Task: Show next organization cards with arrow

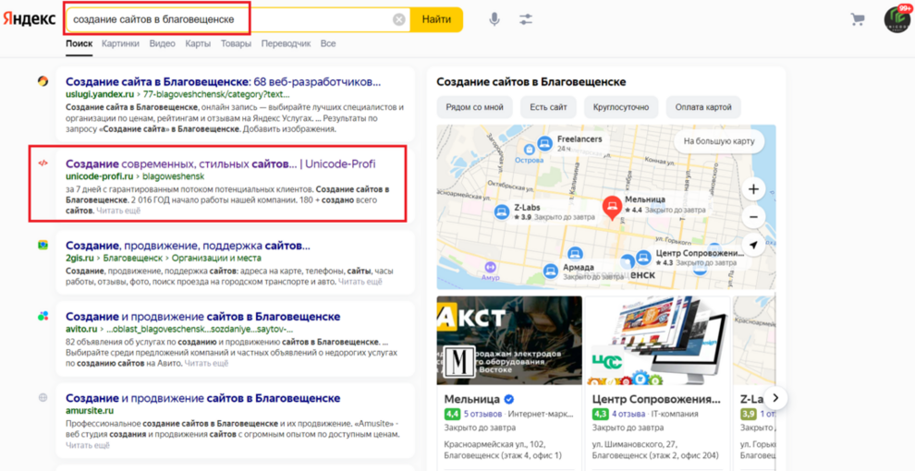Action: (x=775, y=398)
